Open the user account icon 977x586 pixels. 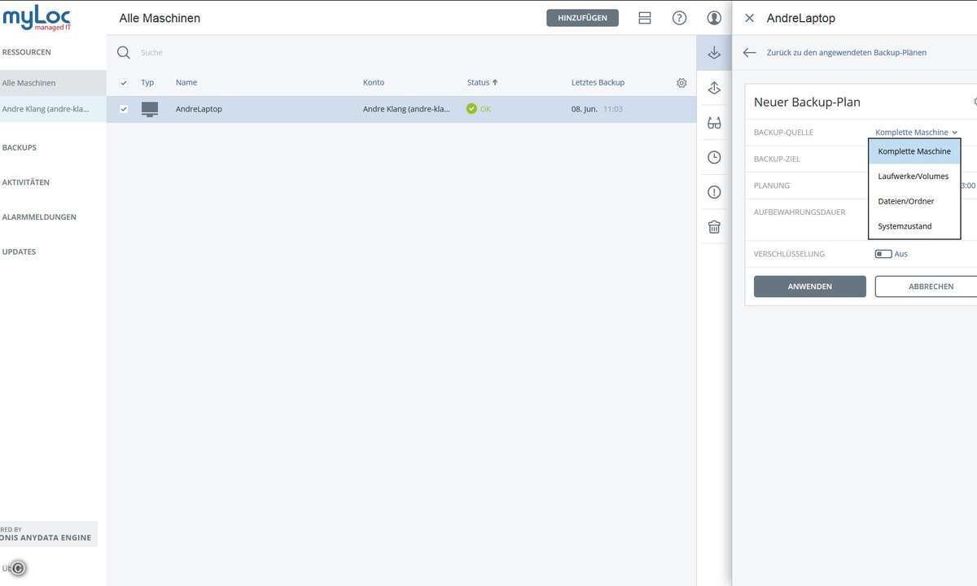click(x=714, y=18)
